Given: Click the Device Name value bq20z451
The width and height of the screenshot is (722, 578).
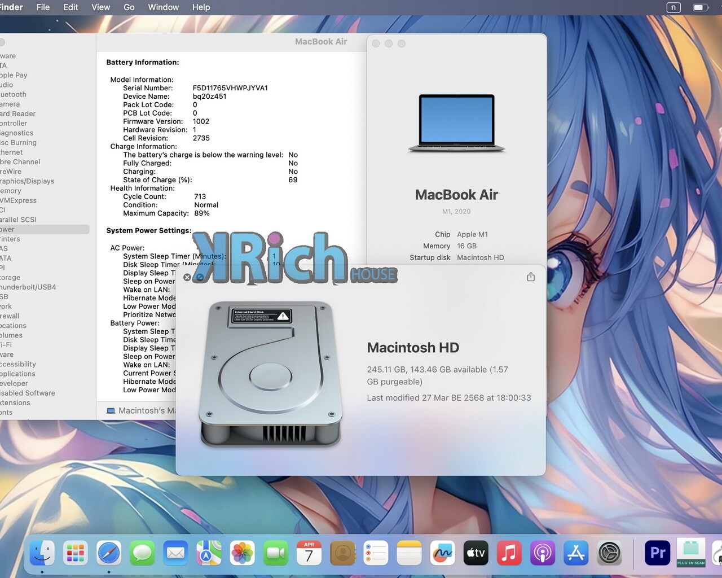Looking at the screenshot, I should pos(209,97).
